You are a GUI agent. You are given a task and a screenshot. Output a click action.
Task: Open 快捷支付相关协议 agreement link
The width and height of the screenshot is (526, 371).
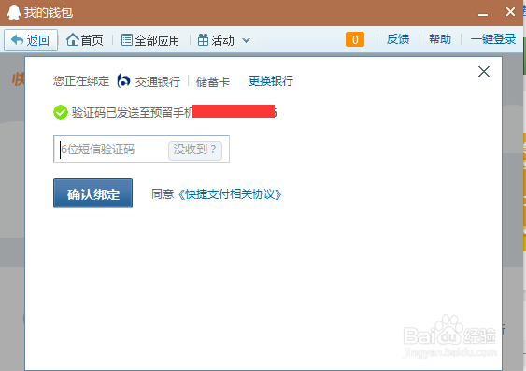point(230,194)
